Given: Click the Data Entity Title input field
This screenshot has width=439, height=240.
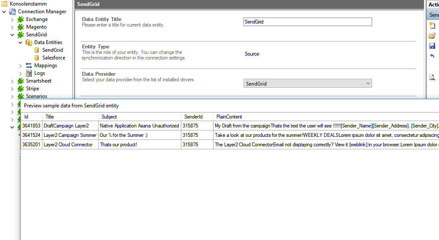Looking at the screenshot, I should [307, 22].
